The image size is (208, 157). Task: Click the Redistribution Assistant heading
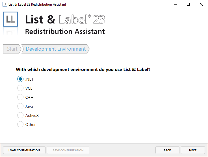65,32
